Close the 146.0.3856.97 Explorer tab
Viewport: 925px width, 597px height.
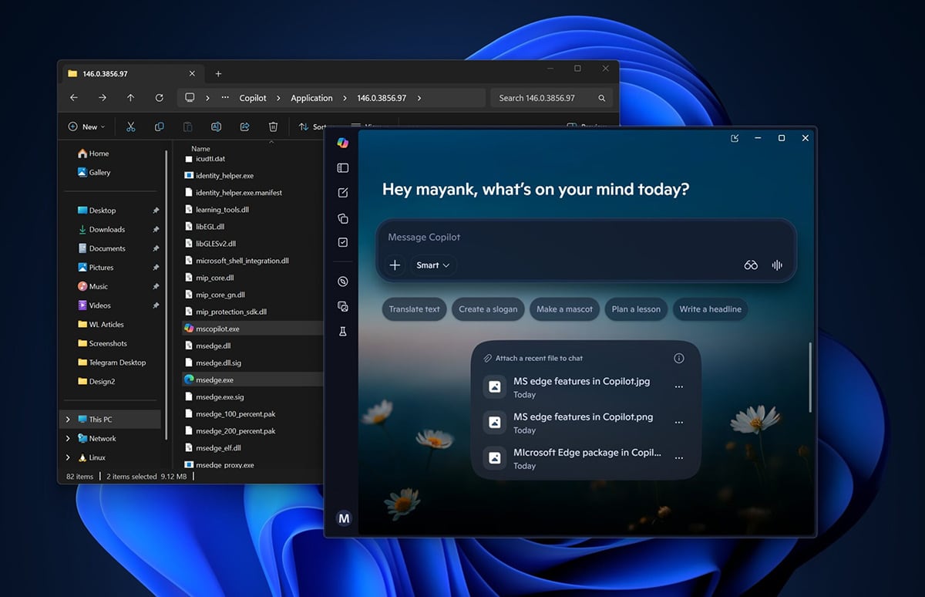click(192, 74)
